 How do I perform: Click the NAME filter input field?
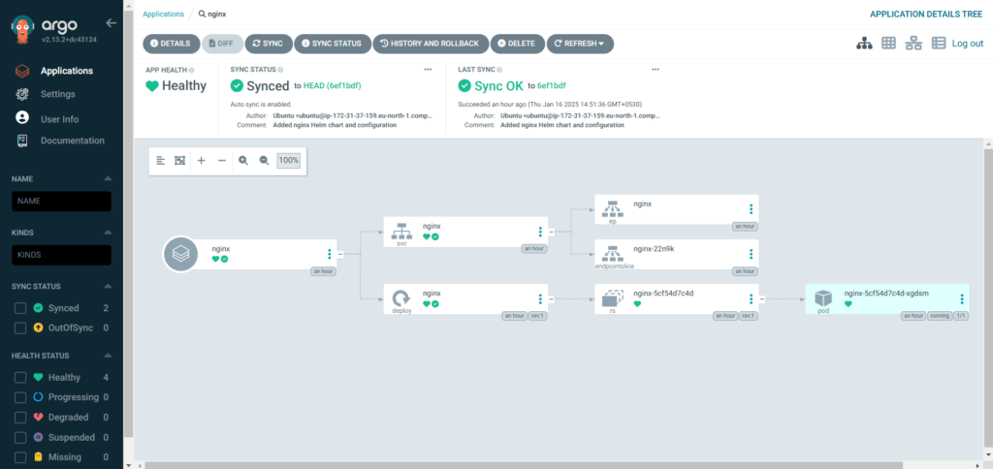[61, 202]
